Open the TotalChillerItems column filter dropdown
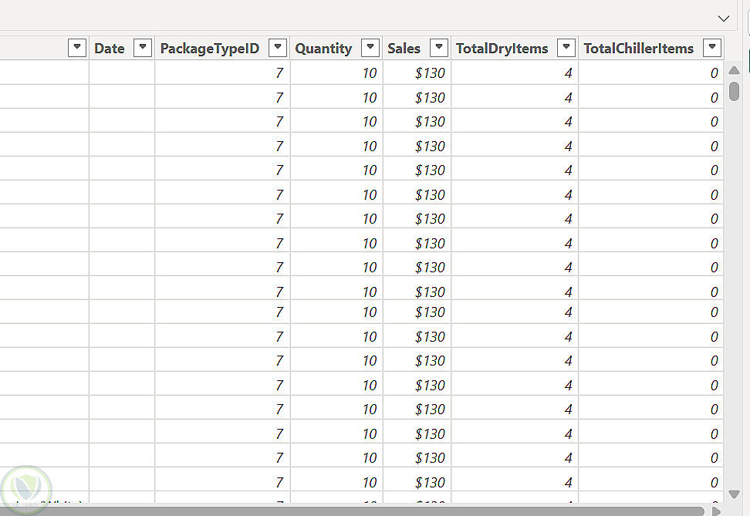The height and width of the screenshot is (516, 750). click(x=712, y=47)
